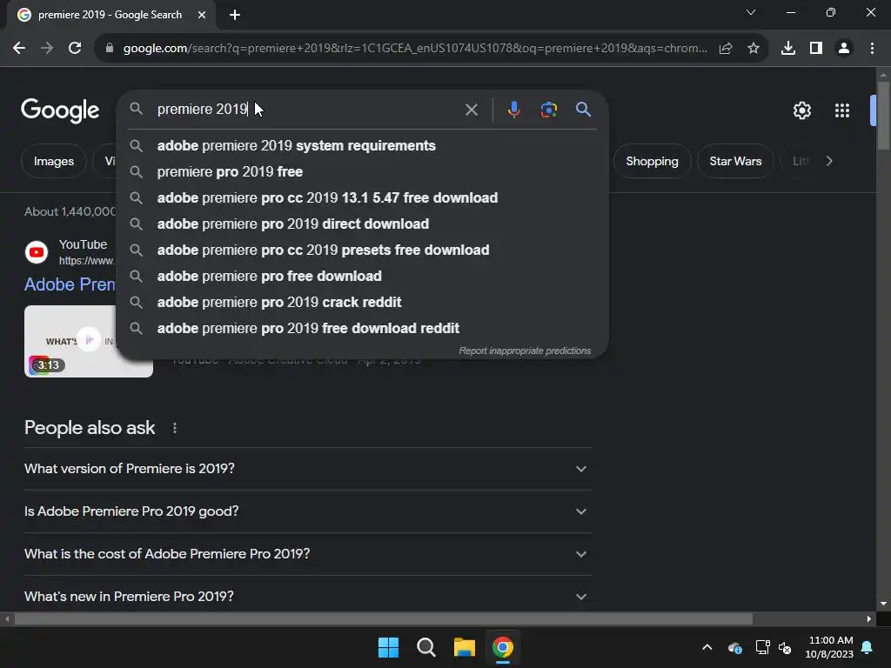The width and height of the screenshot is (891, 668).
Task: Click horizontal scrollbar right arrow
Action: click(x=869, y=618)
